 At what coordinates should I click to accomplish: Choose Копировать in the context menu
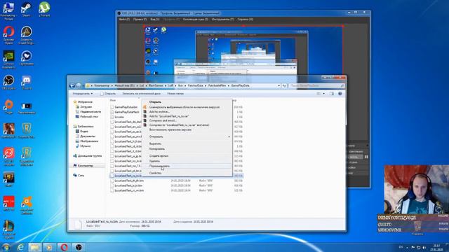157,149
